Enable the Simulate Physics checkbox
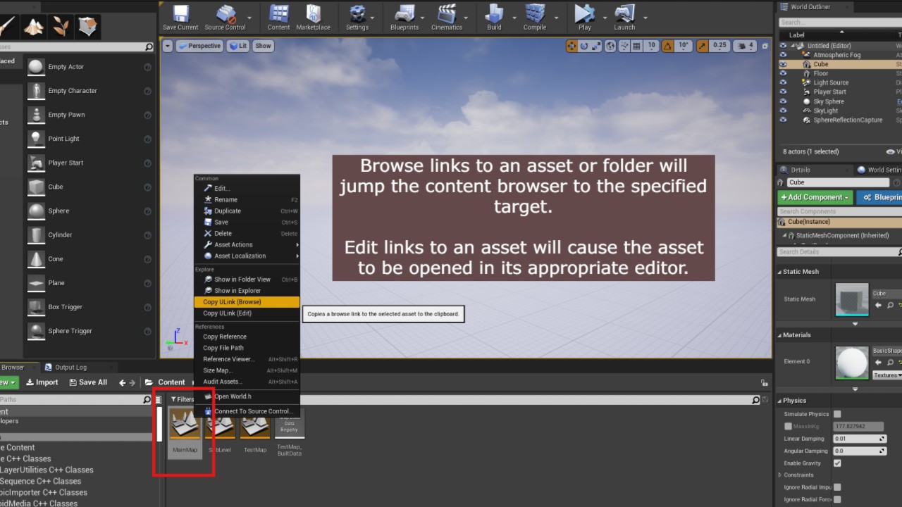 coord(837,414)
